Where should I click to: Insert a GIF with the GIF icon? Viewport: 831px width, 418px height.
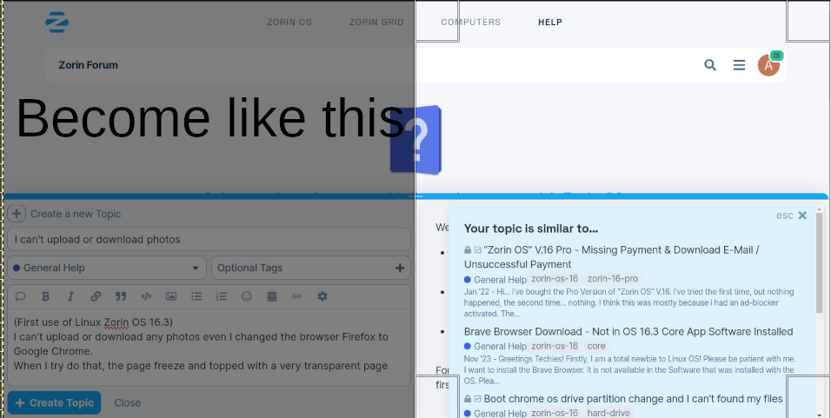296,296
